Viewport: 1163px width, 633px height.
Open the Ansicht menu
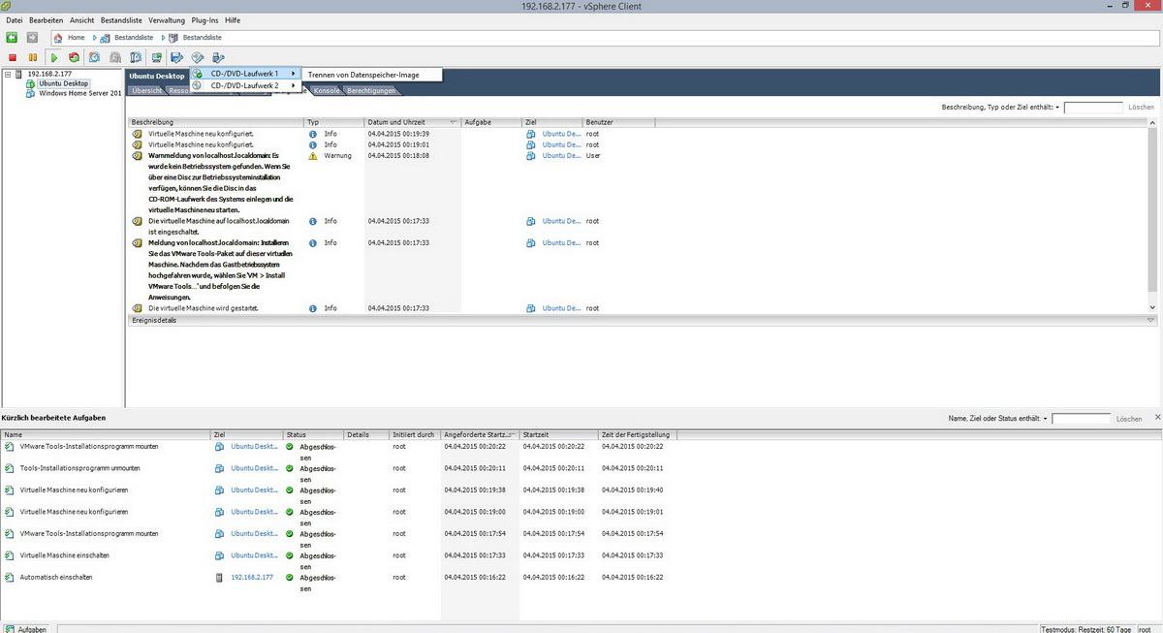(x=82, y=20)
